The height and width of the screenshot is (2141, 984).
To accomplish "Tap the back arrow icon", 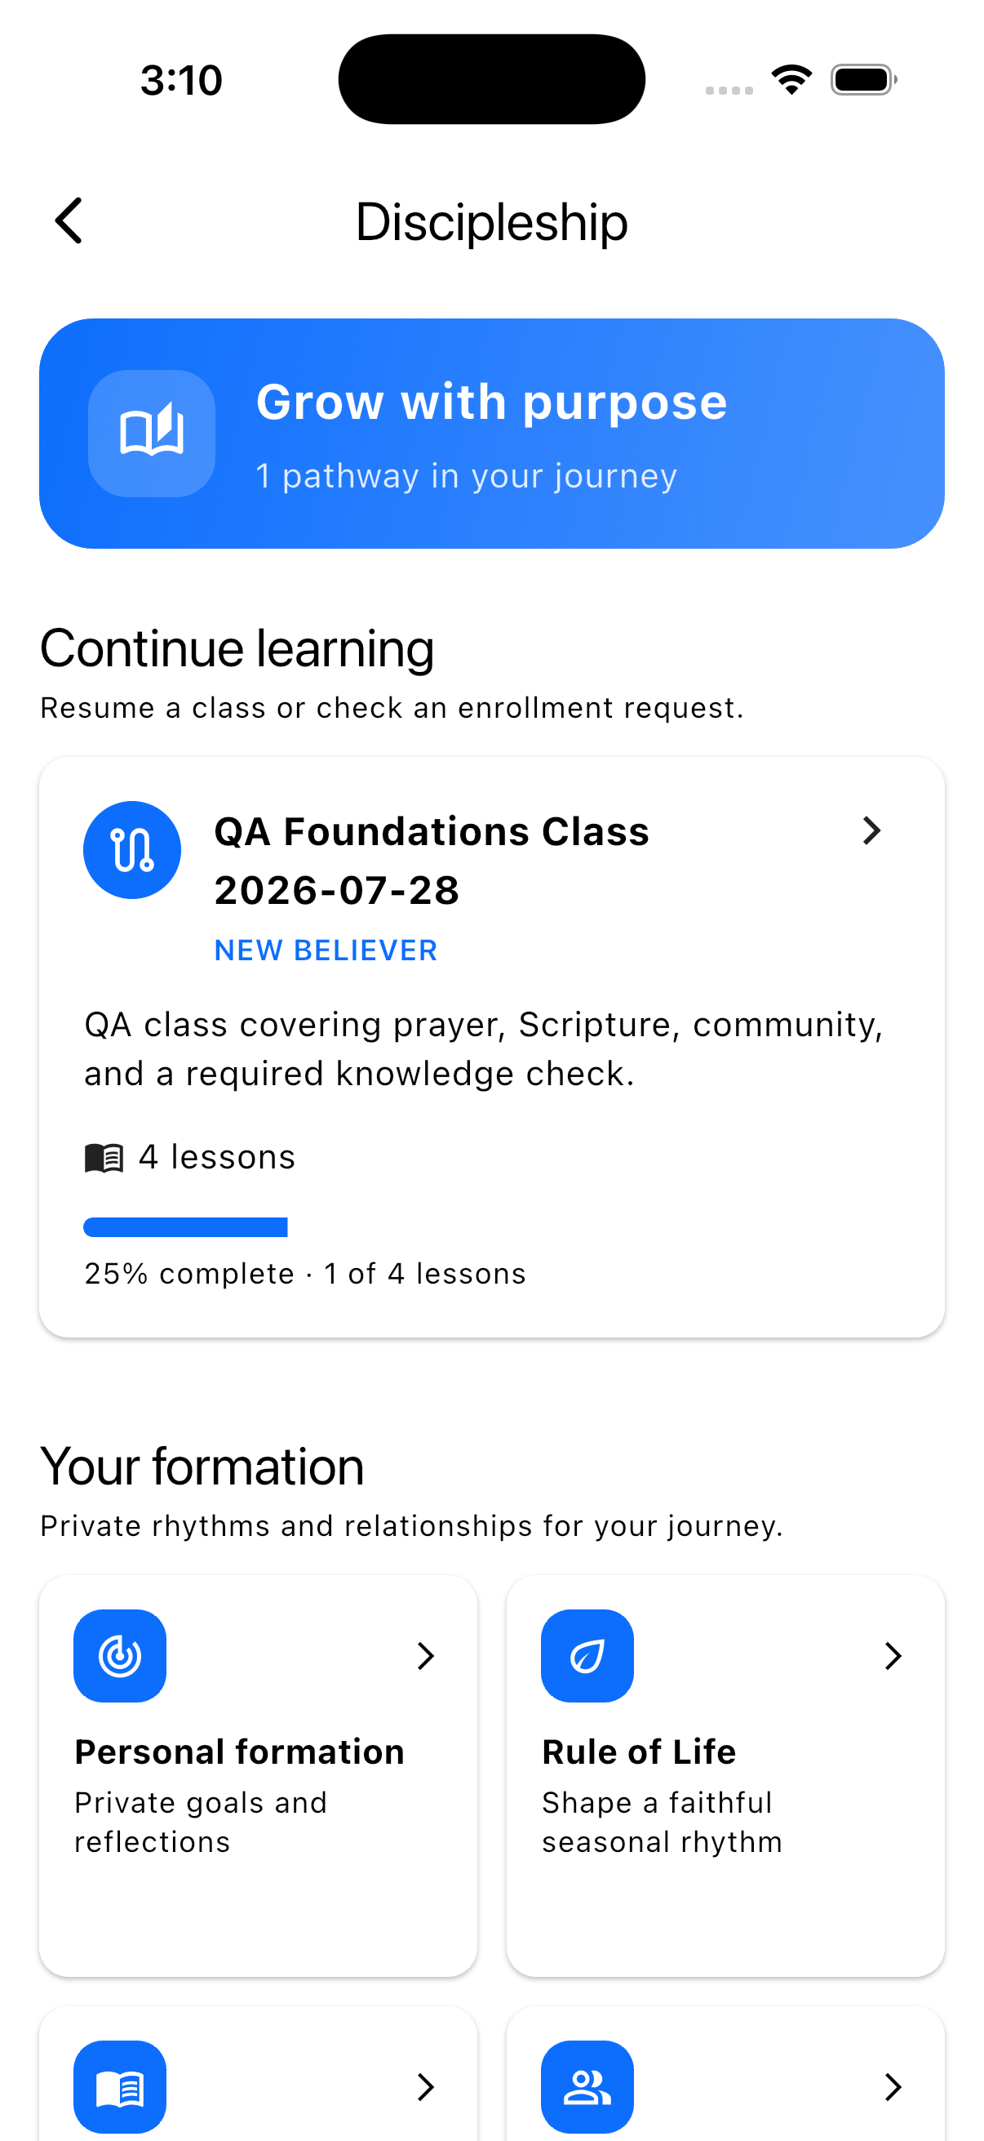I will (69, 221).
